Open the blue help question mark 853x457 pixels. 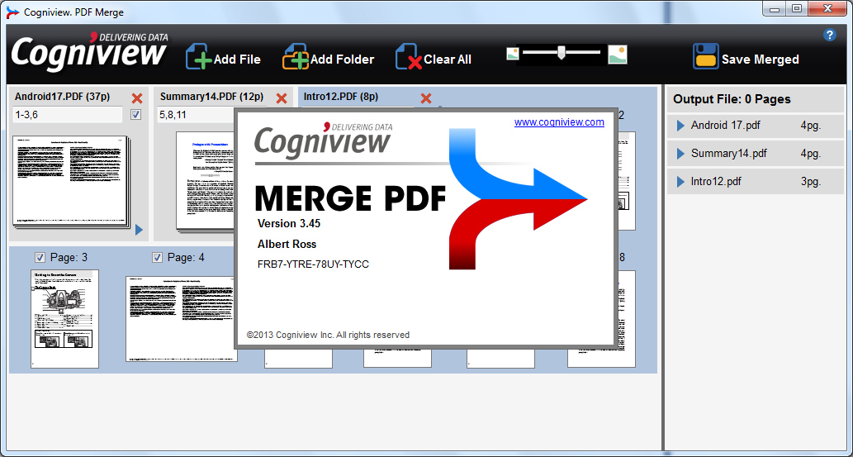click(x=829, y=36)
